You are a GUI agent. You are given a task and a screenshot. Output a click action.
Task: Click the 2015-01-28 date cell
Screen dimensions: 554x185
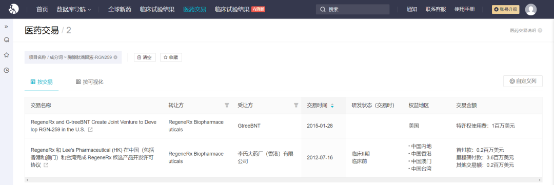tap(320, 126)
